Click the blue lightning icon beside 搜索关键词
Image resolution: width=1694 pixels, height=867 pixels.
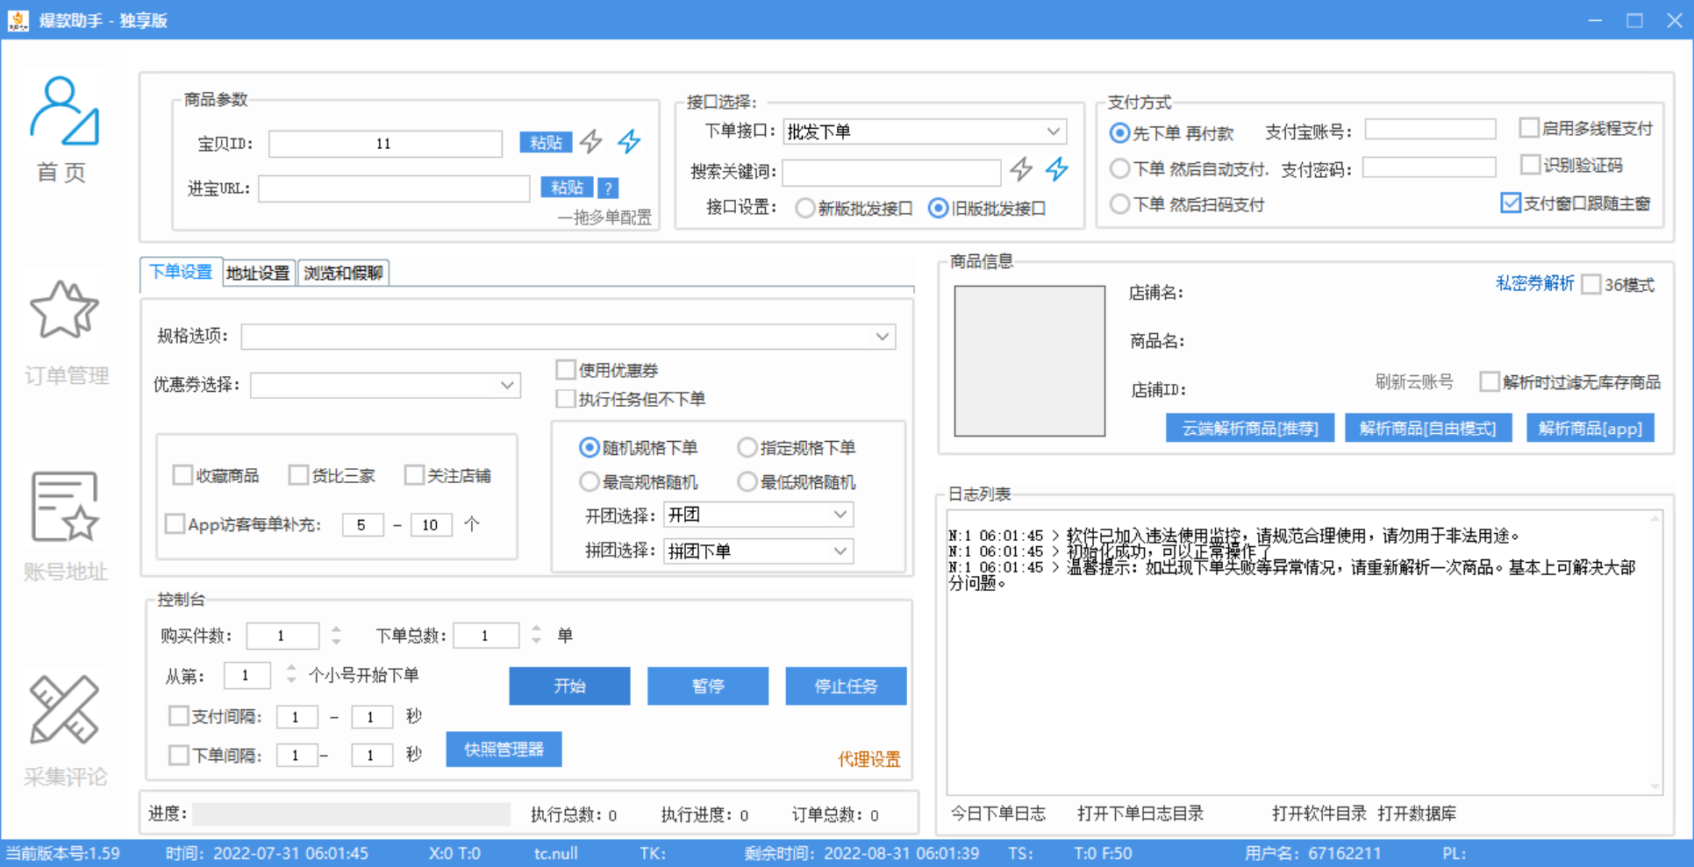1056,171
